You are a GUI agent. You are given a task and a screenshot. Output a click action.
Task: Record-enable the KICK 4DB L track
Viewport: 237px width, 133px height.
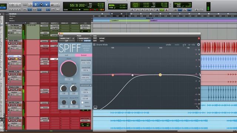click(x=10, y=44)
